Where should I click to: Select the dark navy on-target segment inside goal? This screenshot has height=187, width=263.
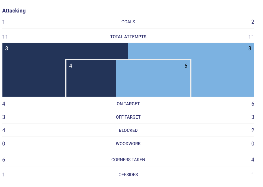(91, 79)
